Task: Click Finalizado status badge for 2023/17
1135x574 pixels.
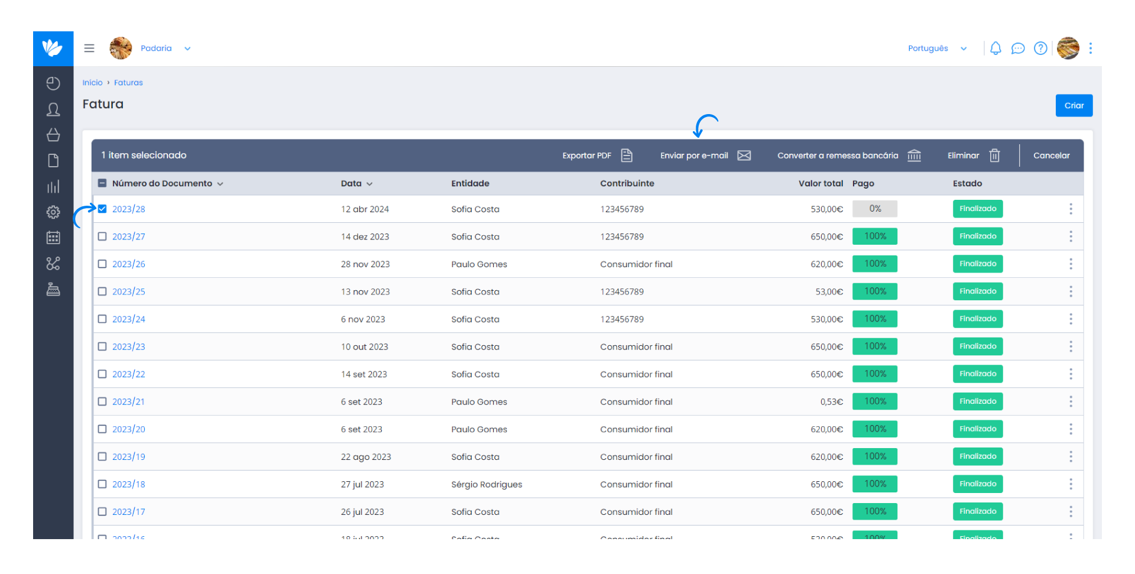Action: 978,511
